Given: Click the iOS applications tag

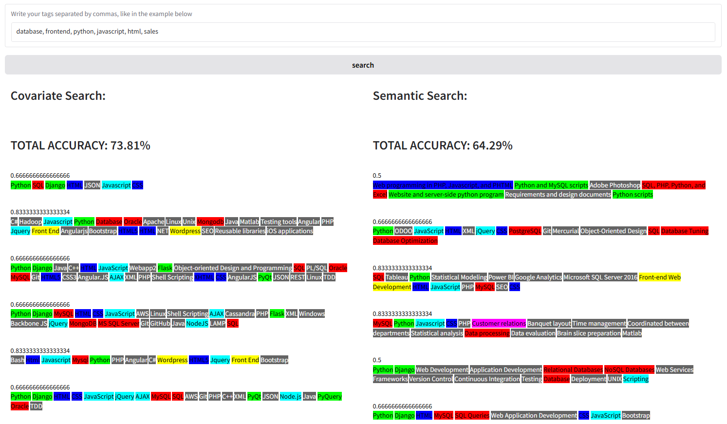Looking at the screenshot, I should coord(290,231).
